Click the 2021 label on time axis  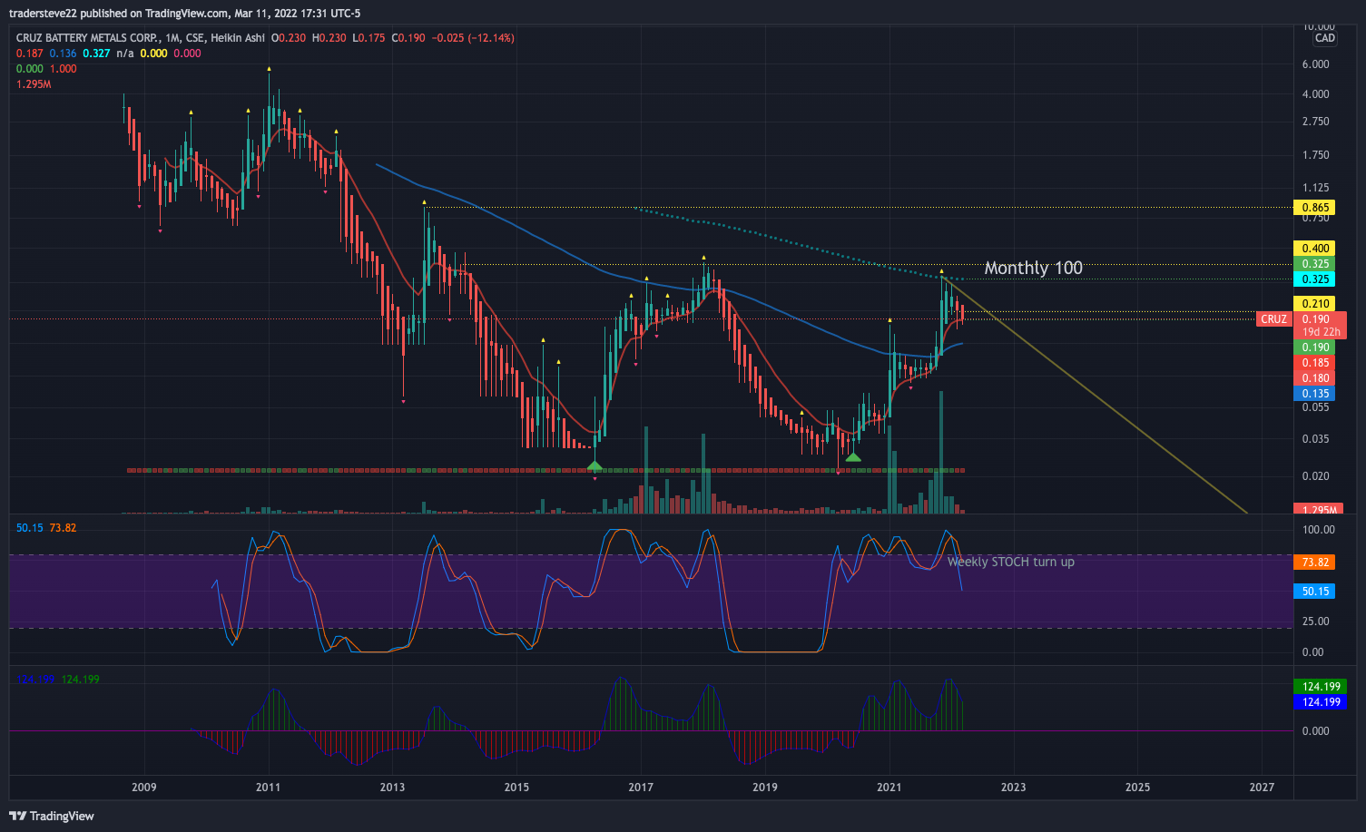click(889, 787)
